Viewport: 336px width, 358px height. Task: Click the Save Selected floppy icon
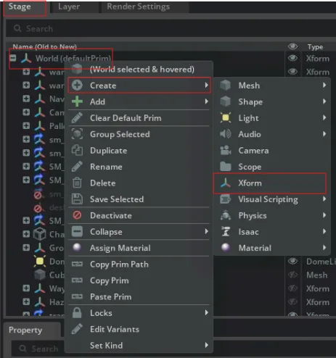pyautogui.click(x=77, y=199)
